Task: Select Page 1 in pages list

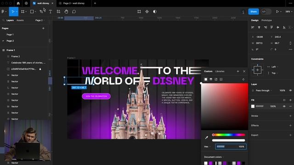Action: point(10,35)
